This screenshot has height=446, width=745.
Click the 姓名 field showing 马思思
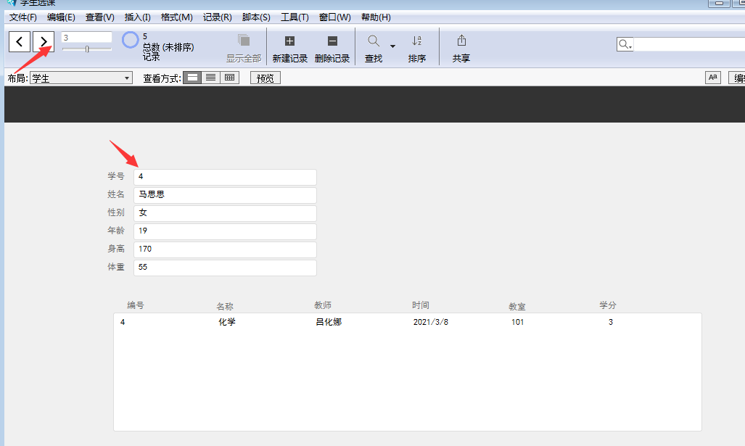click(x=225, y=195)
